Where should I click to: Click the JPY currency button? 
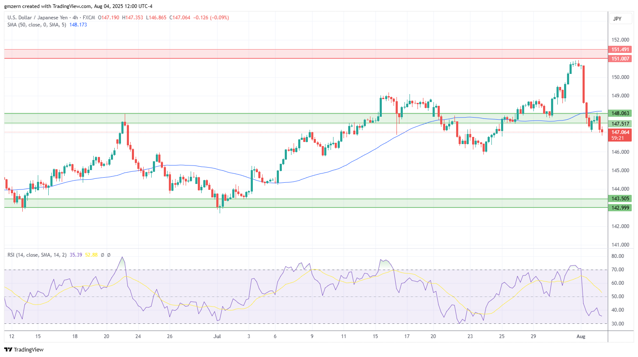point(620,19)
